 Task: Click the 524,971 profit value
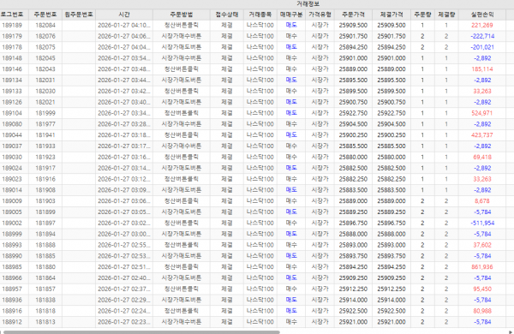tap(482, 113)
